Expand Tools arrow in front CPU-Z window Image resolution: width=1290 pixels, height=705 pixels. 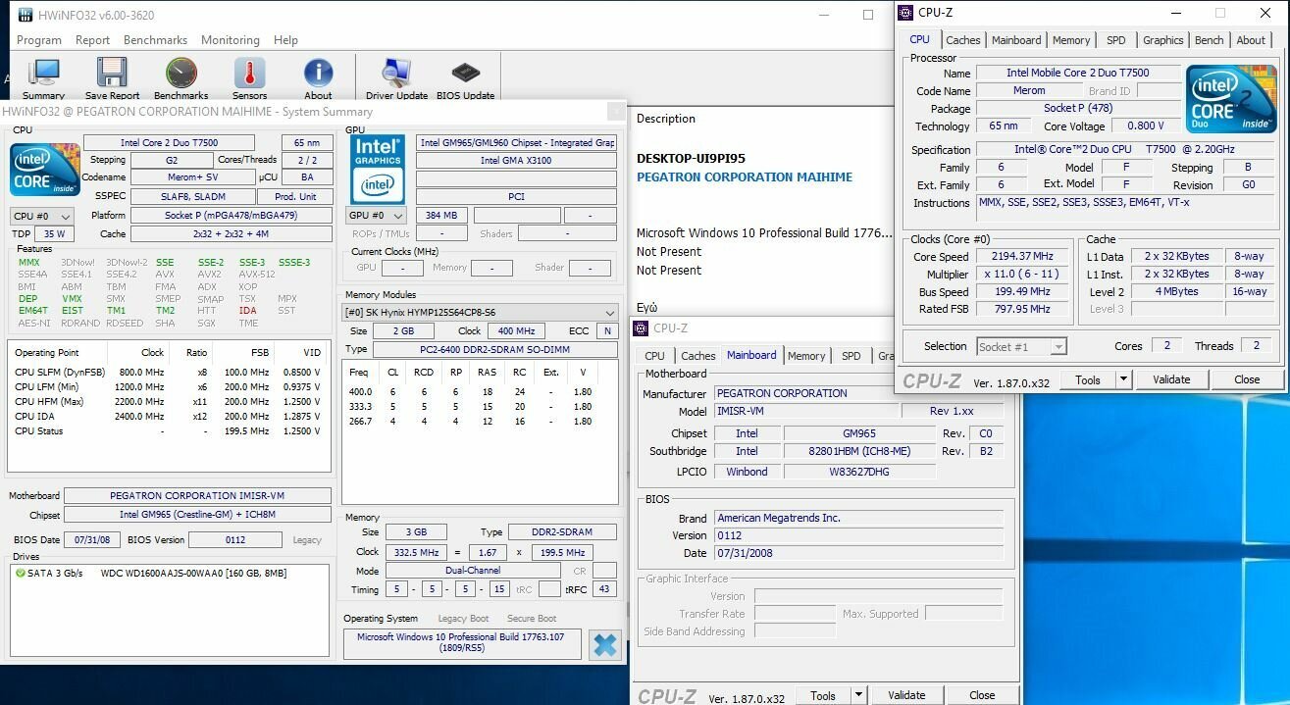pyautogui.click(x=1123, y=379)
